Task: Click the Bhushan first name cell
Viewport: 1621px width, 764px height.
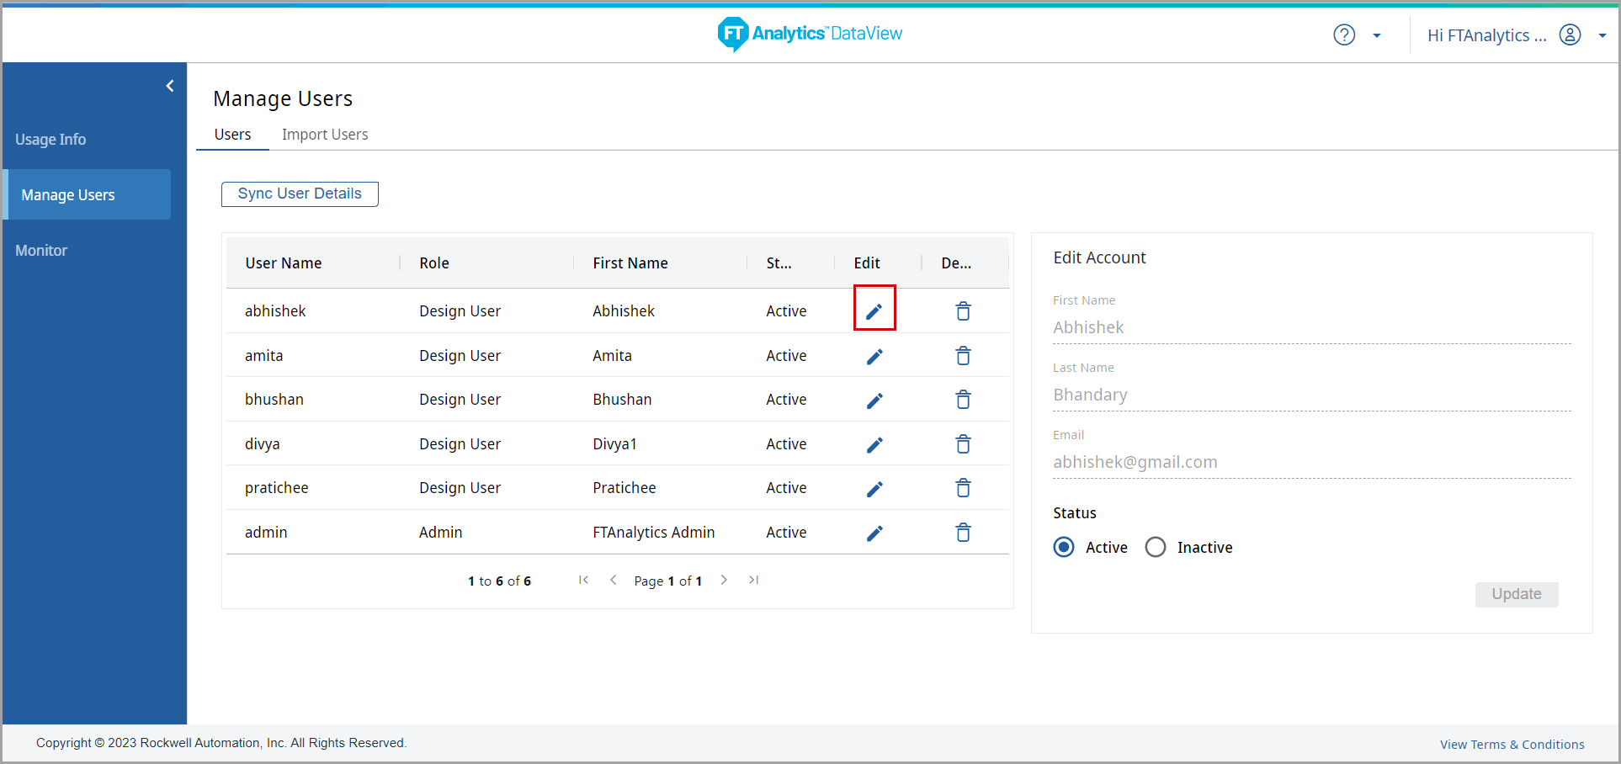Action: [x=622, y=400]
